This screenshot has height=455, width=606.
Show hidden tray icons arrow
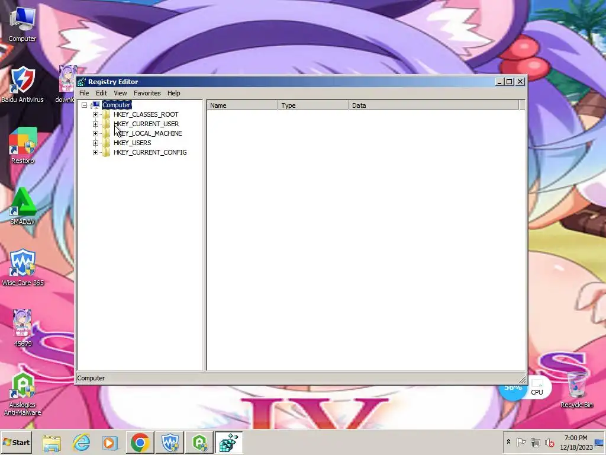pos(508,442)
